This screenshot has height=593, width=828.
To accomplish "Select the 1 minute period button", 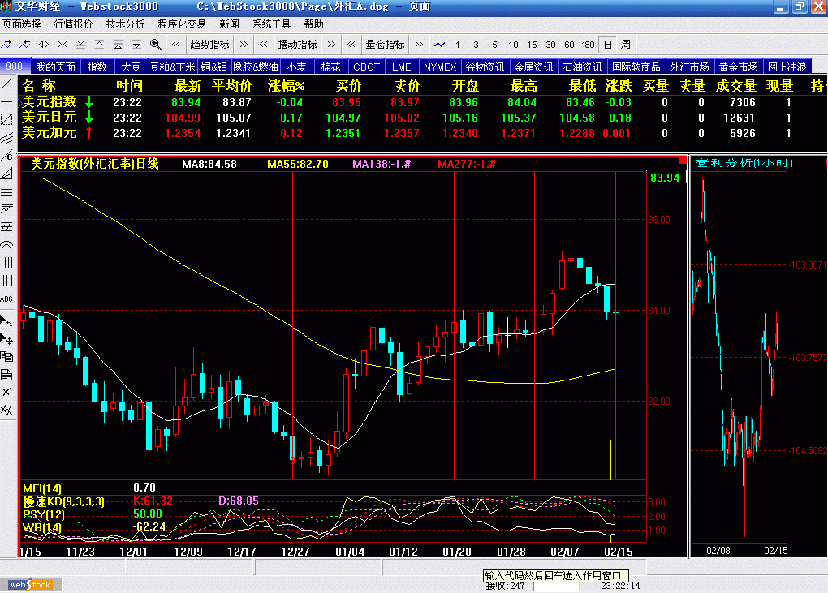I will 457,45.
